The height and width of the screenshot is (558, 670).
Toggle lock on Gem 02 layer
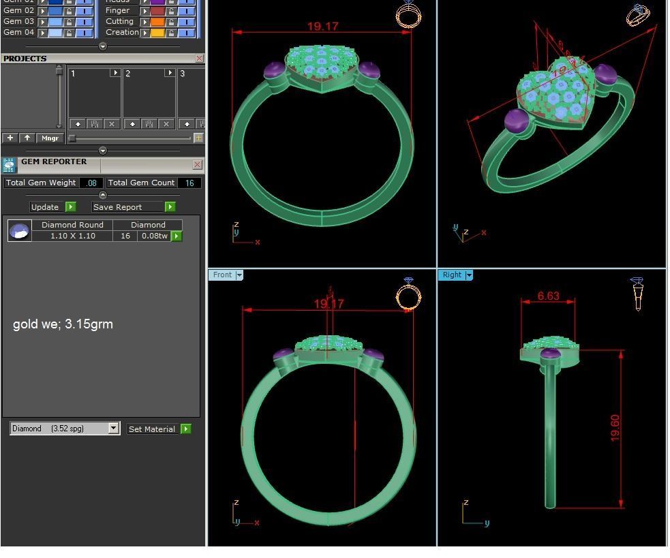pyautogui.click(x=69, y=11)
